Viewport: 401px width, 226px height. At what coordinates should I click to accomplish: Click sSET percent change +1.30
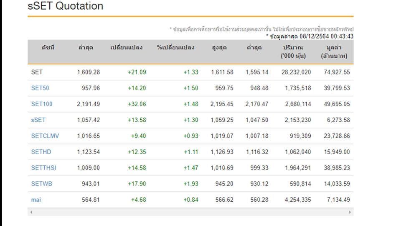pos(191,120)
